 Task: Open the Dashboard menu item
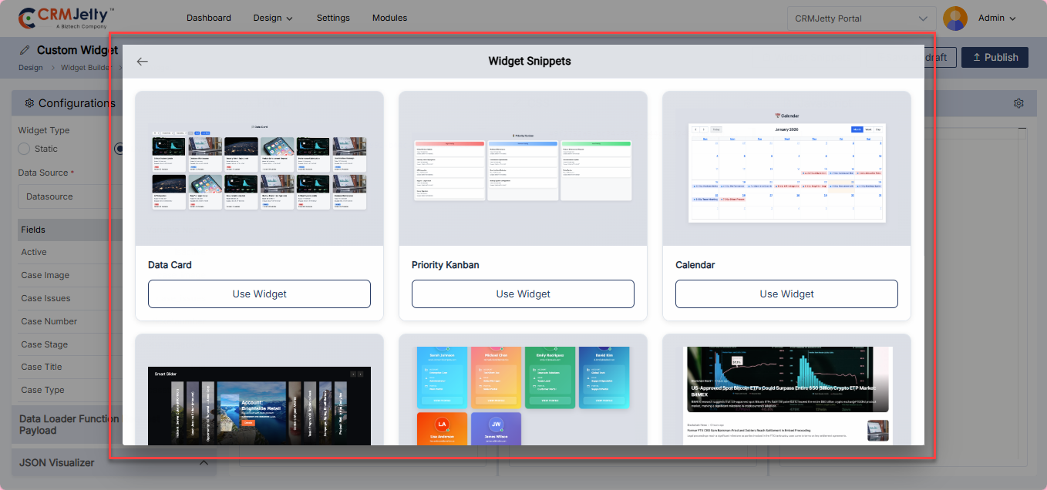[208, 18]
